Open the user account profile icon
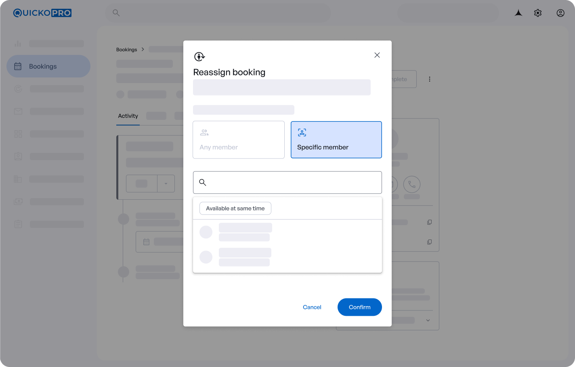This screenshot has height=367, width=575. 560,13
